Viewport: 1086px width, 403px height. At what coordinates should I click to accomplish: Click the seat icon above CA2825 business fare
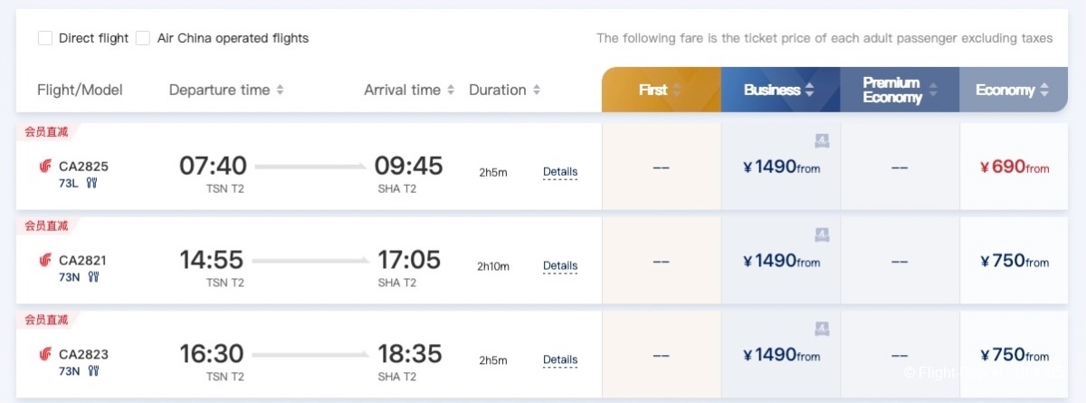[822, 140]
